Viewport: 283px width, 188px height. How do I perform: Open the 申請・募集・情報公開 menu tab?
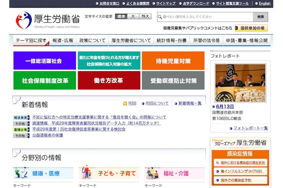(x=247, y=41)
